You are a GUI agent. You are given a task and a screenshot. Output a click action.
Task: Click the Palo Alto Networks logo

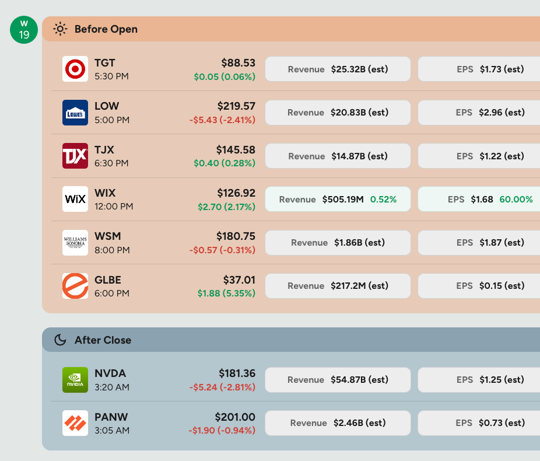75,423
